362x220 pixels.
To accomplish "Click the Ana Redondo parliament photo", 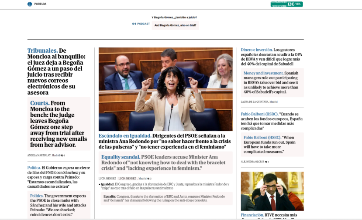I will 165,89.
